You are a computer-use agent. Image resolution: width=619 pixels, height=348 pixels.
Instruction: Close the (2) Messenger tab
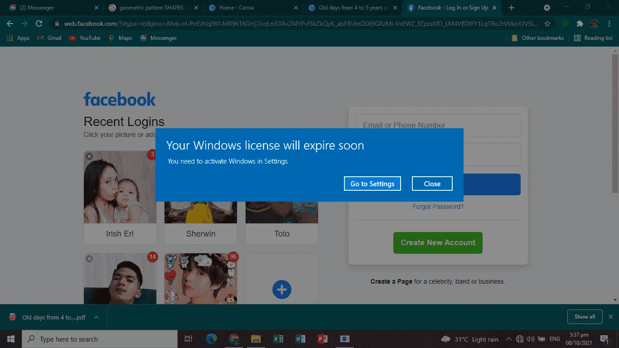(x=96, y=8)
